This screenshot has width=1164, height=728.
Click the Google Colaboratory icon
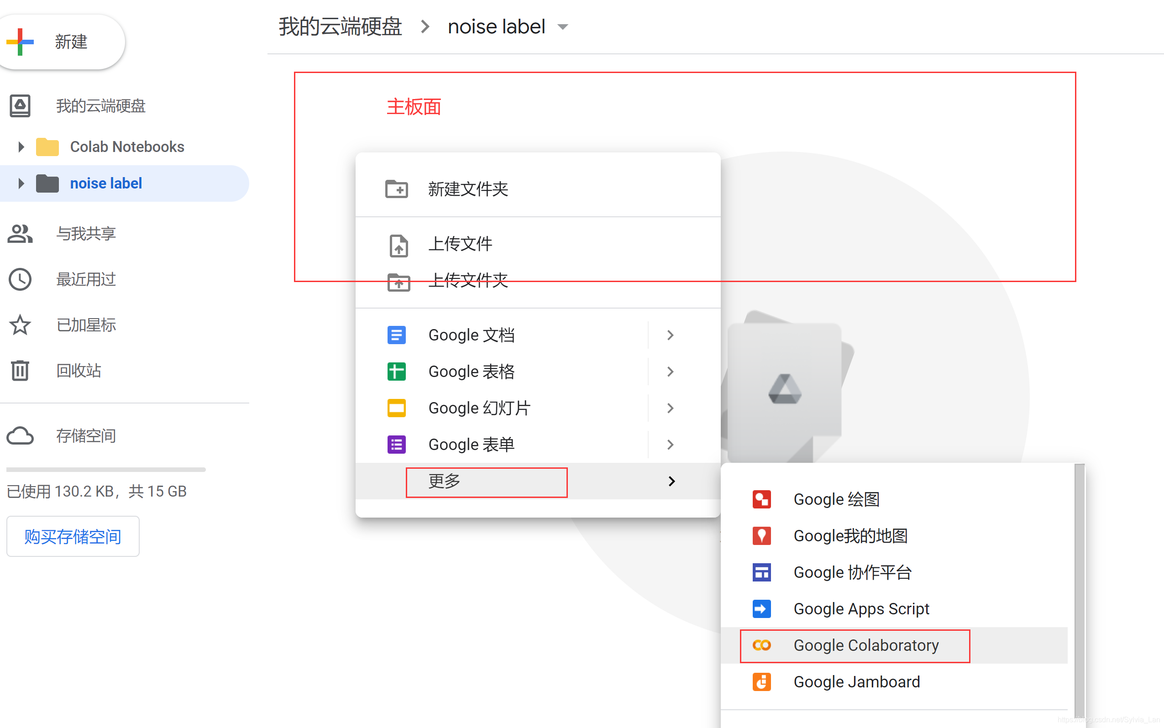(x=761, y=645)
